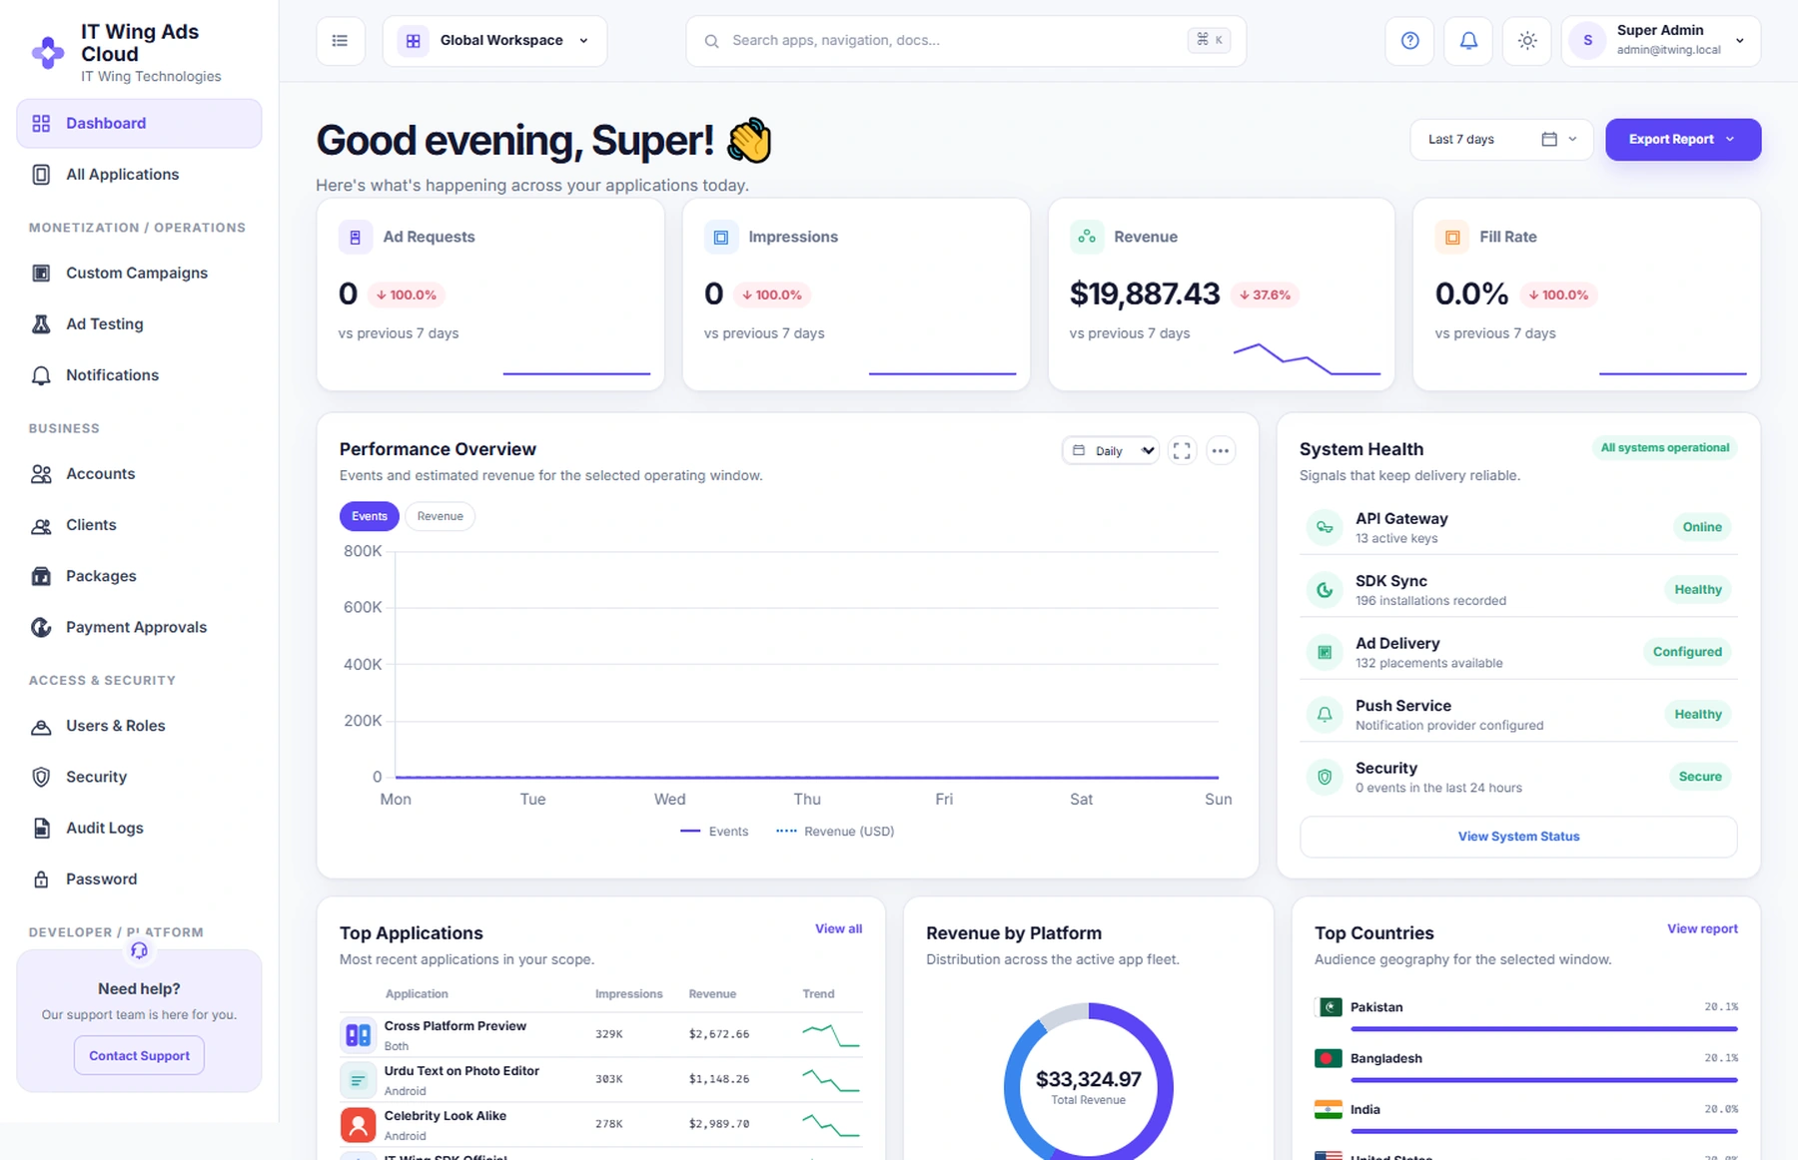The width and height of the screenshot is (1798, 1160).
Task: Toggle the Events legend series
Action: coord(714,832)
